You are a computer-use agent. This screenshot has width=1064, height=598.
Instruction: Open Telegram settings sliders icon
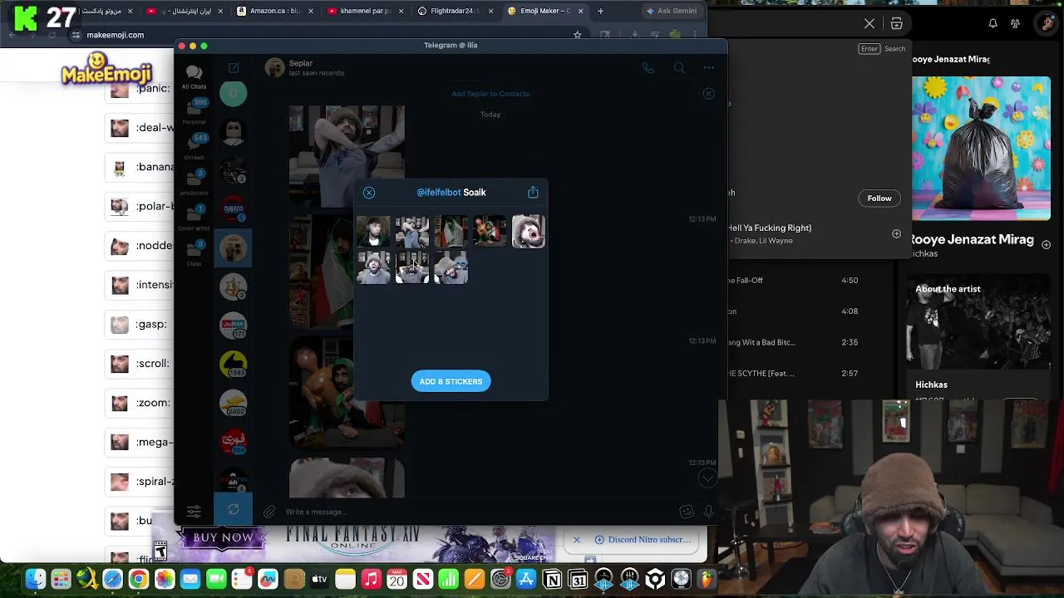[x=194, y=512]
